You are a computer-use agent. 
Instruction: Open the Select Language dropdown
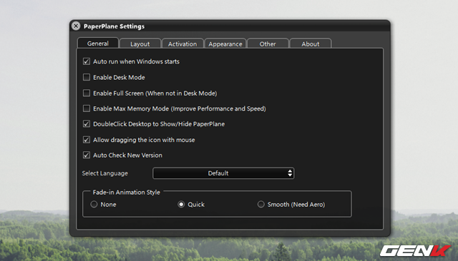pos(223,173)
